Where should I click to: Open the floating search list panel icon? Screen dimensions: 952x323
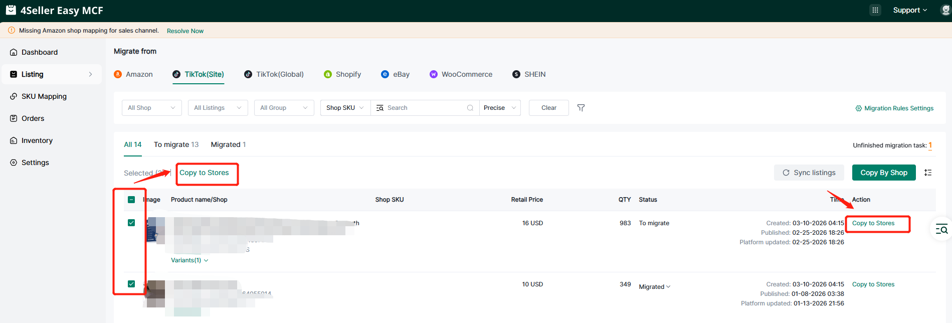(x=941, y=229)
